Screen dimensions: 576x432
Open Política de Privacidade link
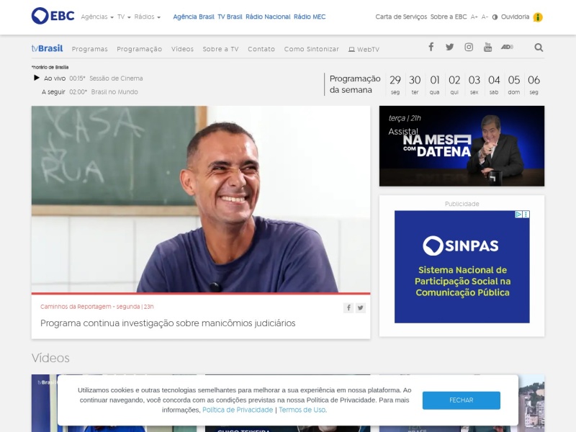[238, 410]
